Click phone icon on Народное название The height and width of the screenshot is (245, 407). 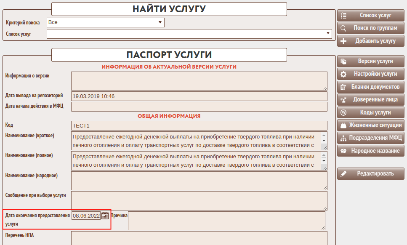tap(343, 151)
